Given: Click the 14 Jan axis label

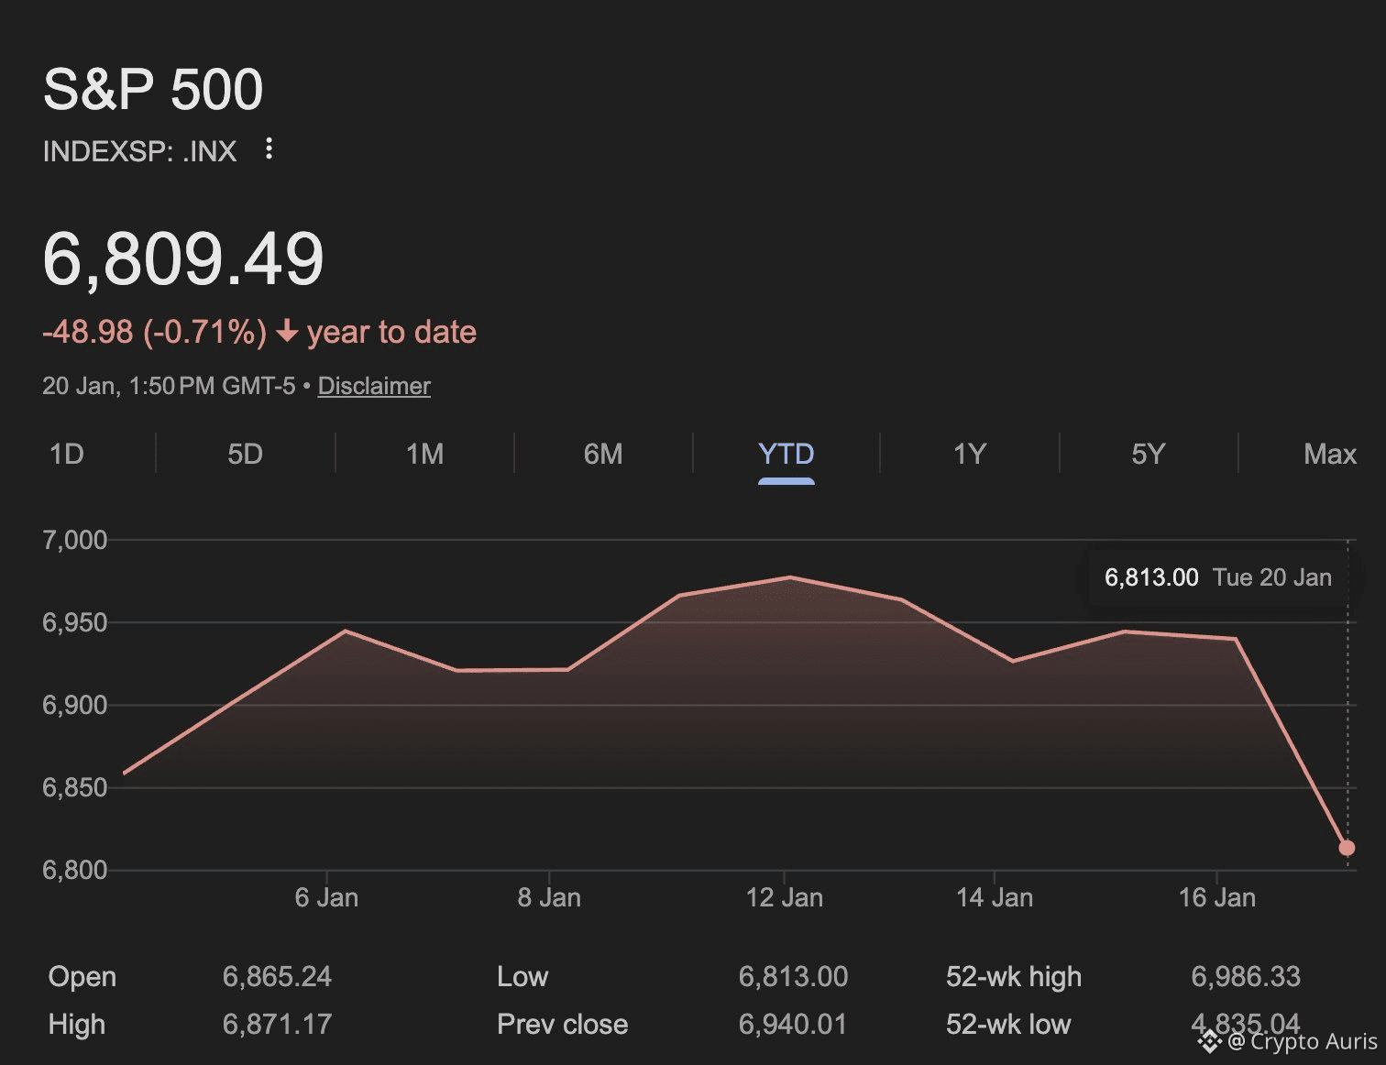Looking at the screenshot, I should click(x=995, y=897).
